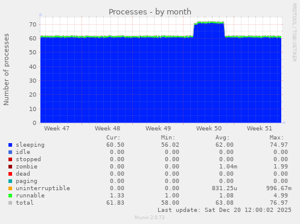Image resolution: width=300 pixels, height=224 pixels.
Task: Click the y-axis label 60
Action: click(33, 39)
